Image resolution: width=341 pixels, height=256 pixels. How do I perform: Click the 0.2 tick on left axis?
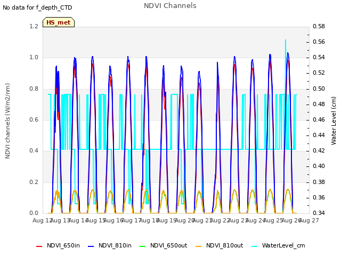[x=34, y=182]
